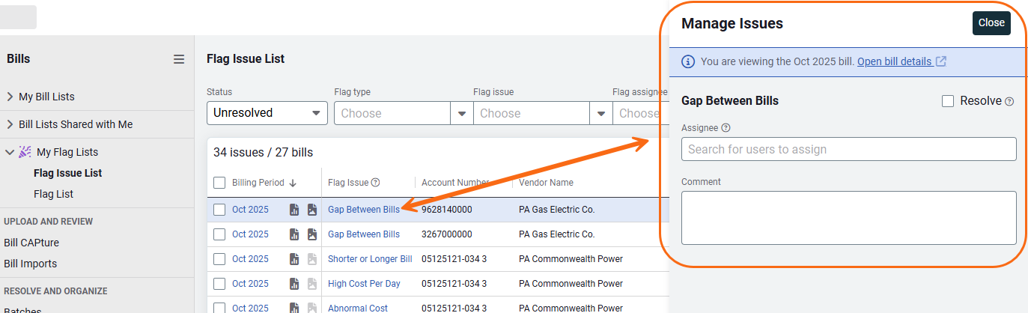Click the Assignee help icon
The width and height of the screenshot is (1028, 313).
(x=726, y=128)
